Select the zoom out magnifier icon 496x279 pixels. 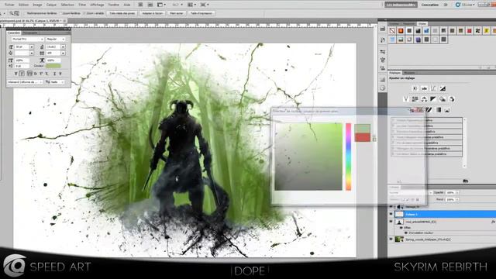[16, 13]
